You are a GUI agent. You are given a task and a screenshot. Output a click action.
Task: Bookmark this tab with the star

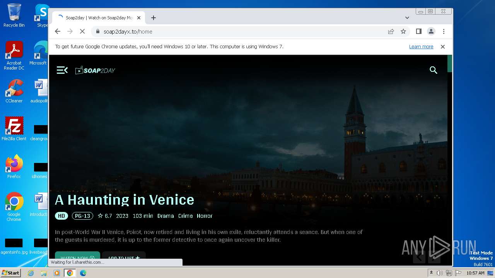(403, 31)
